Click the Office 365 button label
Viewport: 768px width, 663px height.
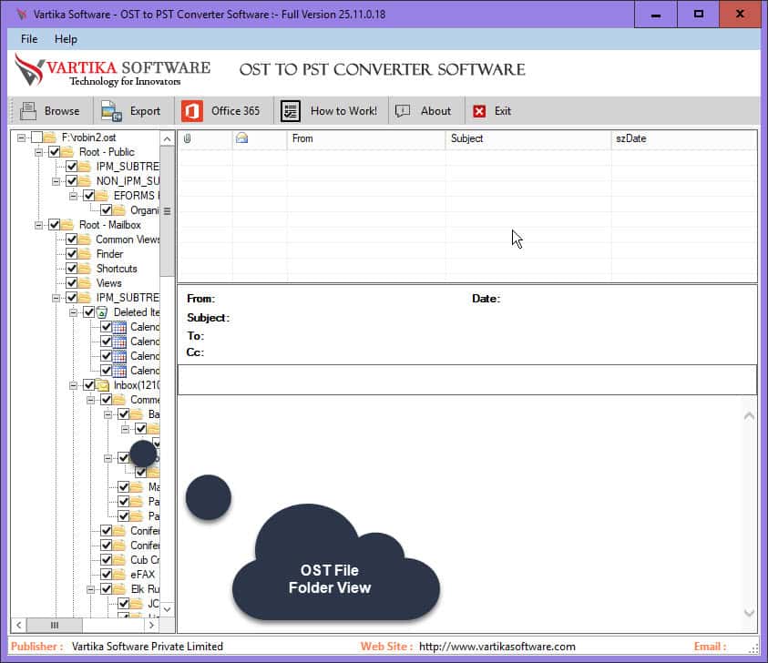(x=235, y=111)
